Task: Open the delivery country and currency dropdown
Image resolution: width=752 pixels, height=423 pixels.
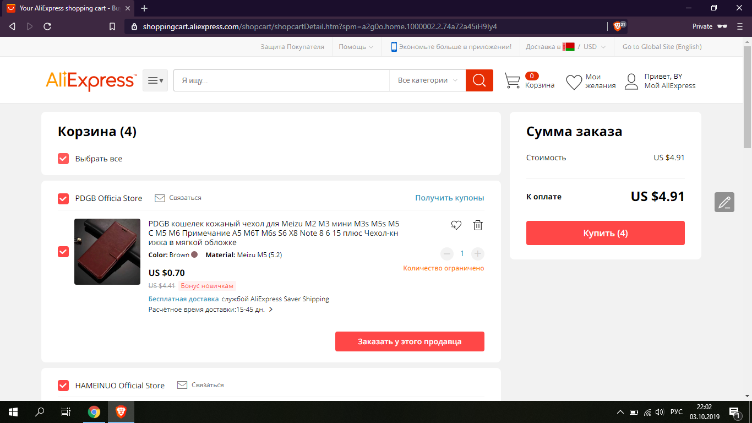Action: 565,47
